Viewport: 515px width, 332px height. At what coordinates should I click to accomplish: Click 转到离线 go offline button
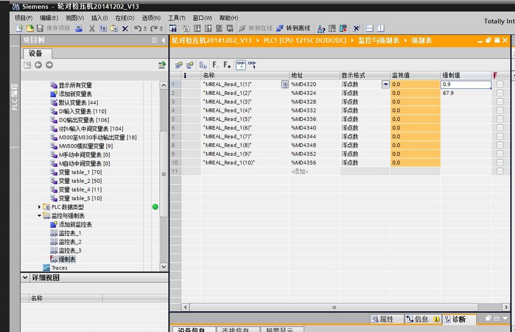point(293,28)
